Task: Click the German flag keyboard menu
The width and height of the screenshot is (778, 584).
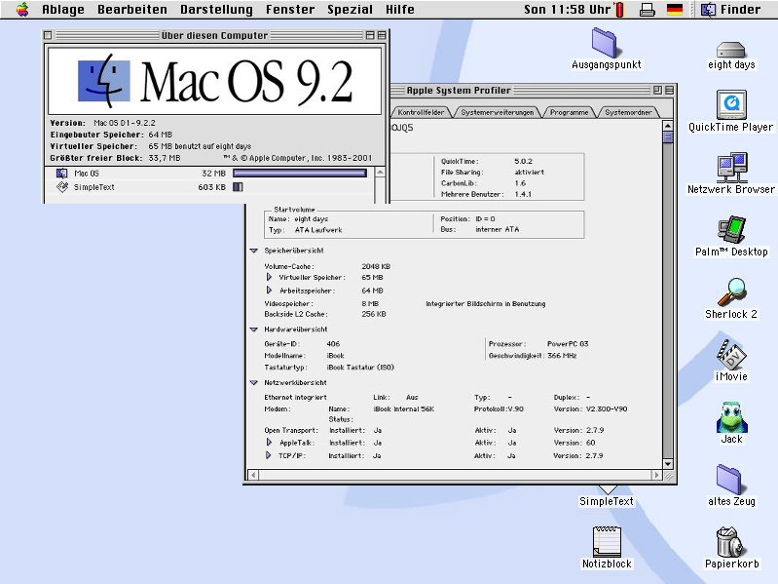Action: [674, 10]
